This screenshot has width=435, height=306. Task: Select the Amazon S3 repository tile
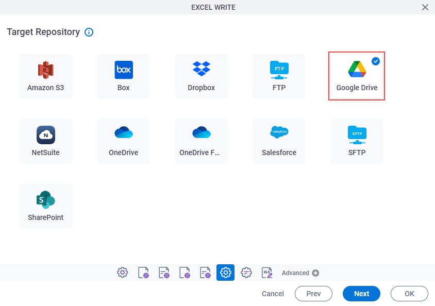[x=45, y=76]
